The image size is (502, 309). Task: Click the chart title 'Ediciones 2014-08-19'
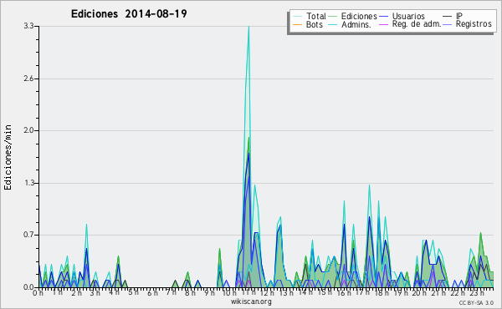point(129,14)
